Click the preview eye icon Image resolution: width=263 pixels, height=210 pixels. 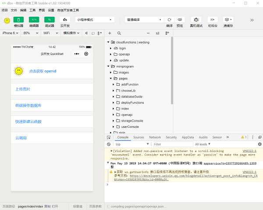180,20
